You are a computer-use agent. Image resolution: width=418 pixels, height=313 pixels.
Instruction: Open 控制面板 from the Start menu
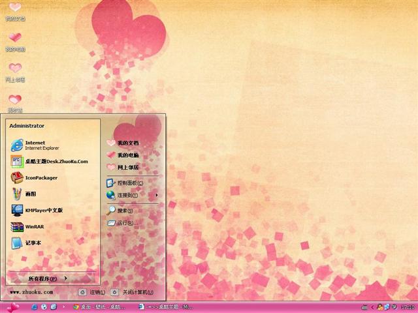tap(131, 183)
